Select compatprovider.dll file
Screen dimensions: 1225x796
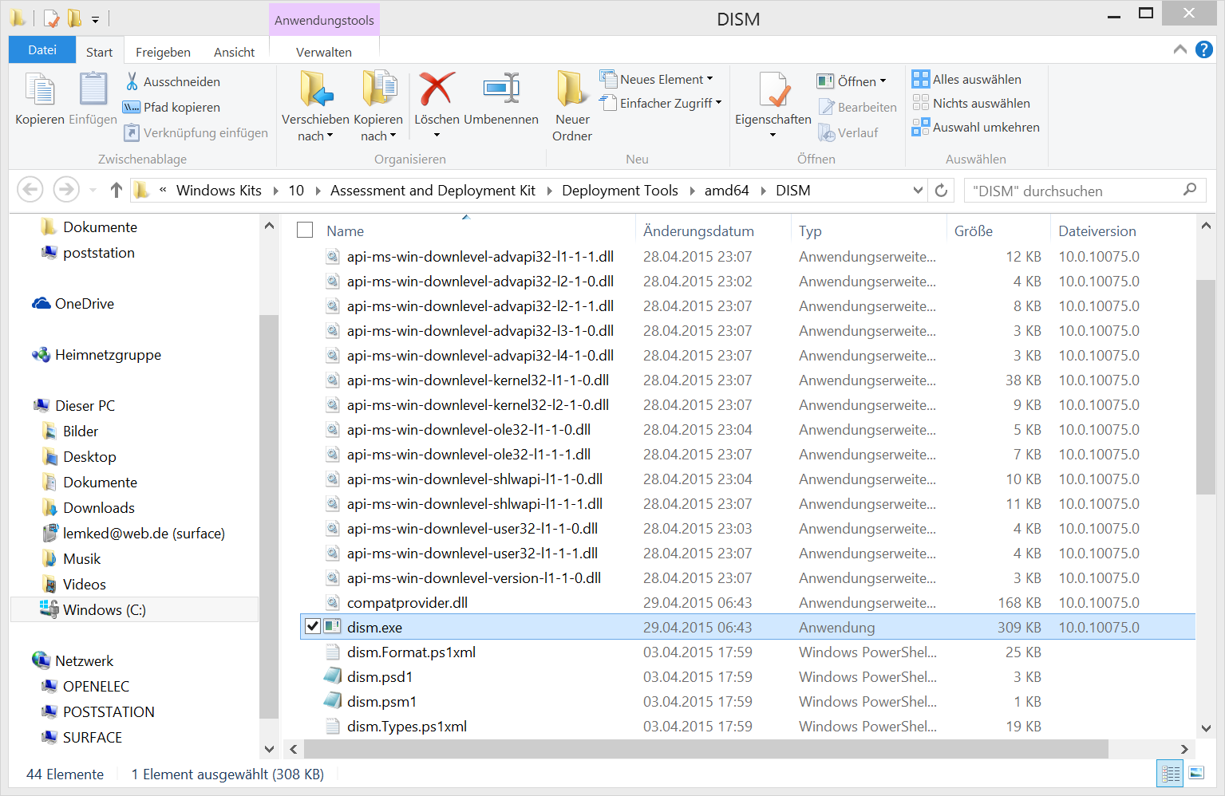tap(407, 602)
